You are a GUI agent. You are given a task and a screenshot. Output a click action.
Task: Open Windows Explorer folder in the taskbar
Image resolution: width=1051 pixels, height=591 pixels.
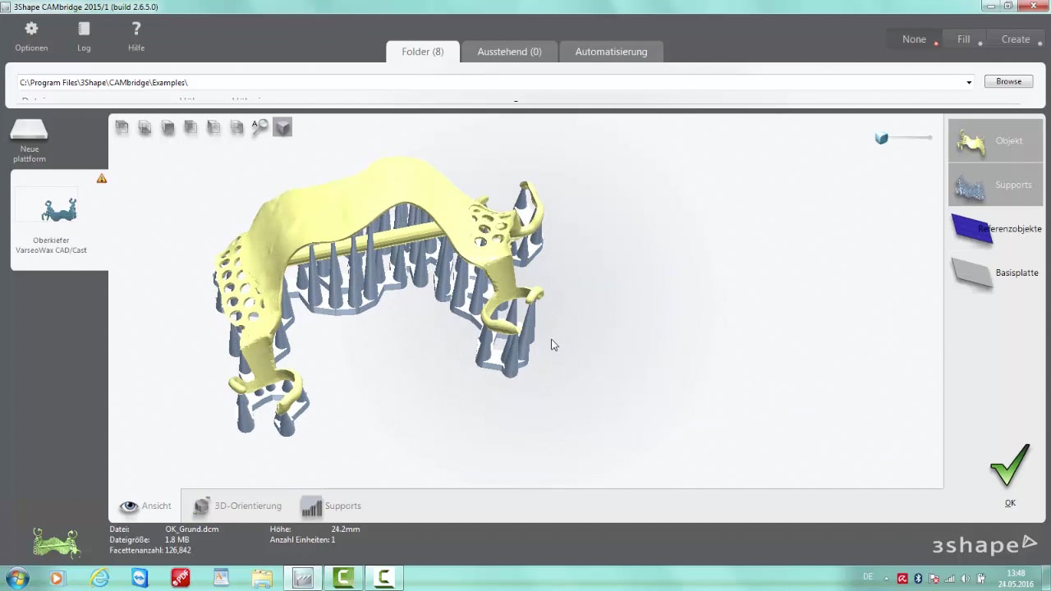(x=262, y=578)
